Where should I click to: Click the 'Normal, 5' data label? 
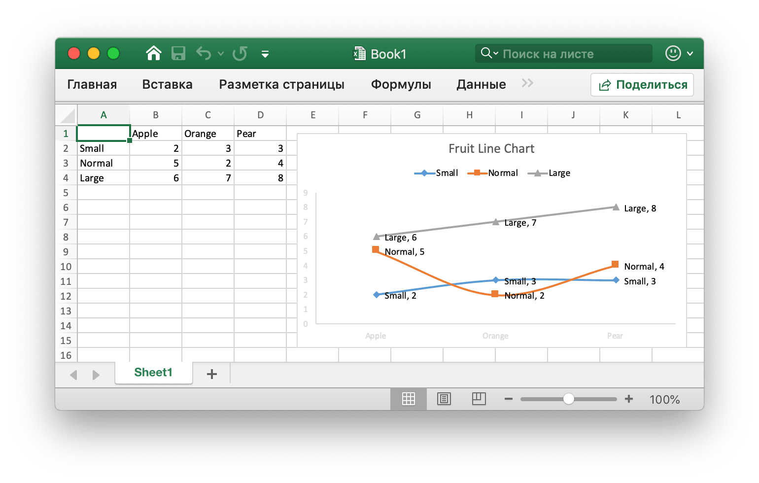tap(404, 252)
